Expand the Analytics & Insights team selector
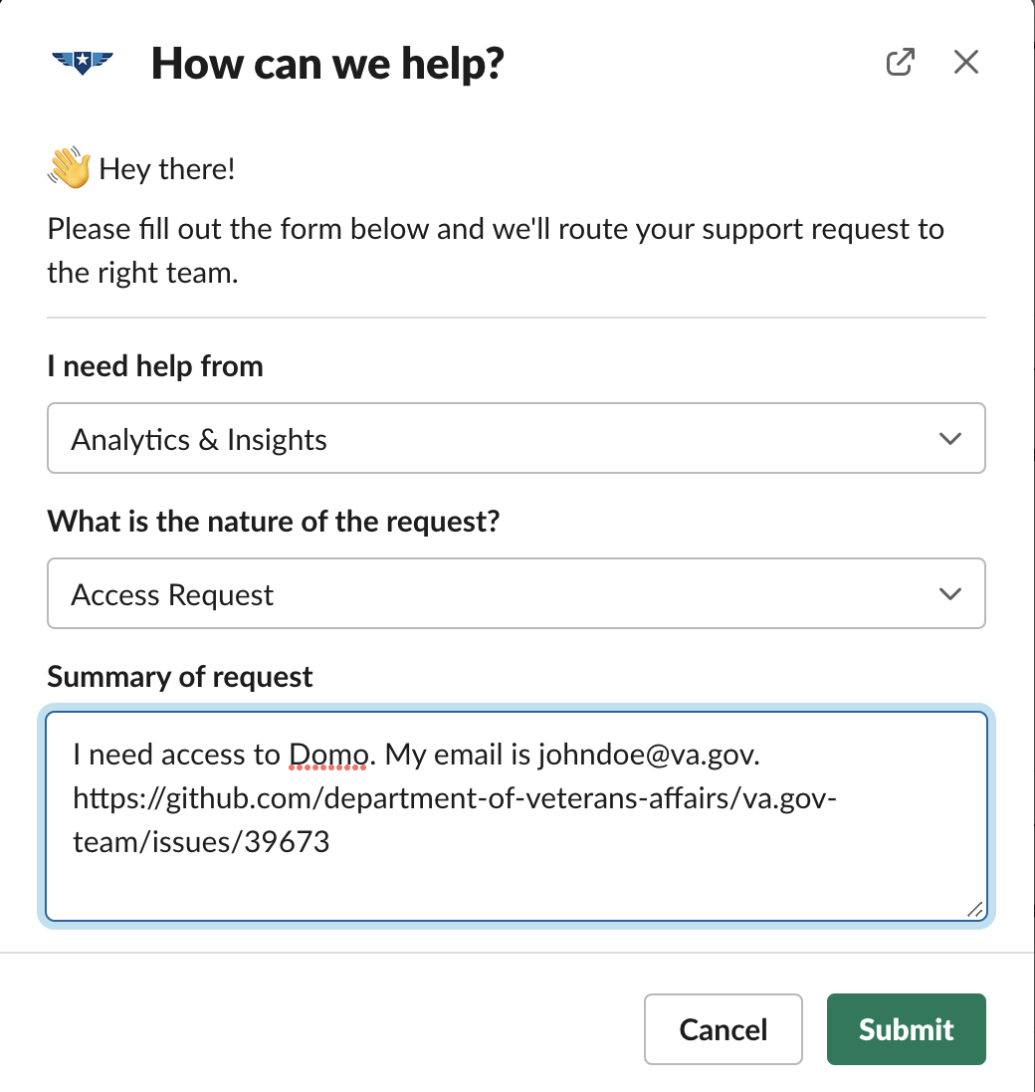Screen dimensions: 1035x1092 (x=517, y=438)
